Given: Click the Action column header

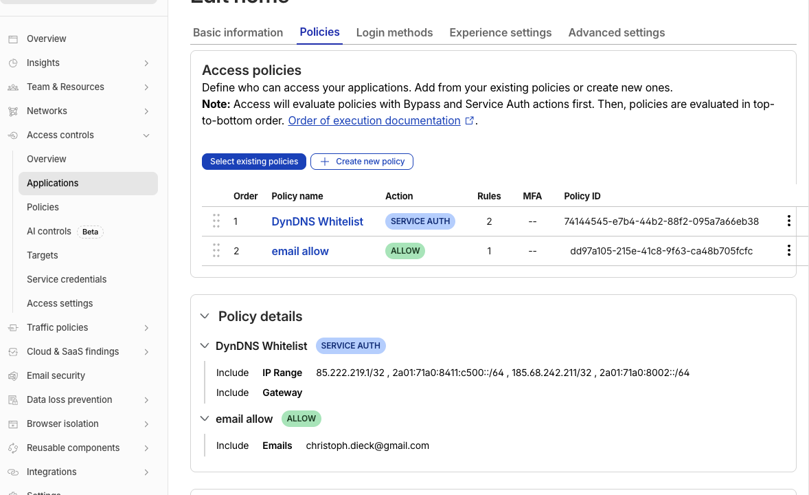Looking at the screenshot, I should [x=399, y=197].
